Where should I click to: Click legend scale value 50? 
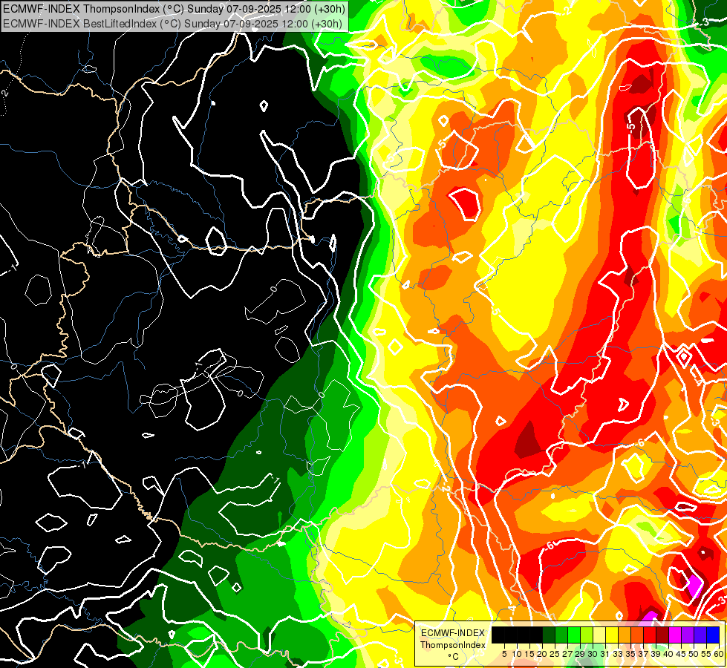(x=694, y=654)
